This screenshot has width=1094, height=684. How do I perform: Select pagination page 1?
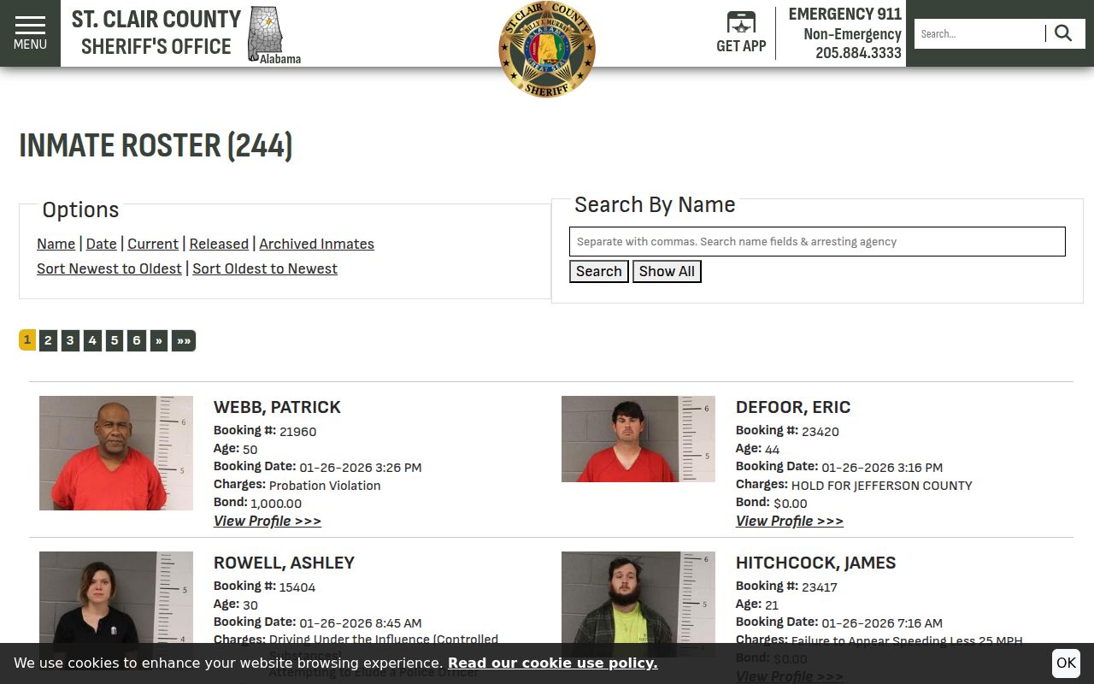pos(27,340)
